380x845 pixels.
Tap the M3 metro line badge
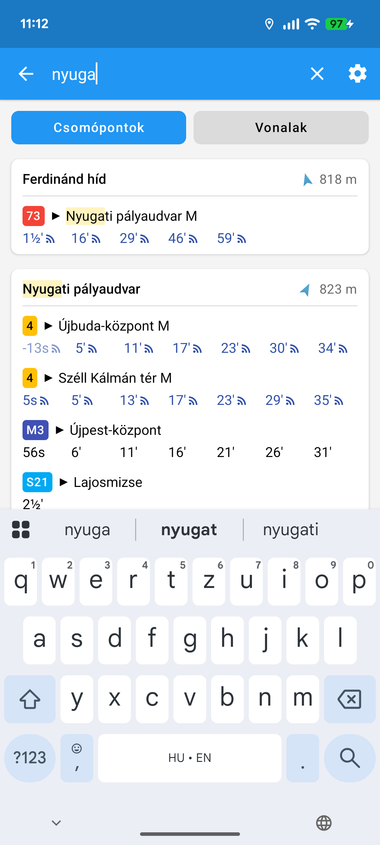35,430
